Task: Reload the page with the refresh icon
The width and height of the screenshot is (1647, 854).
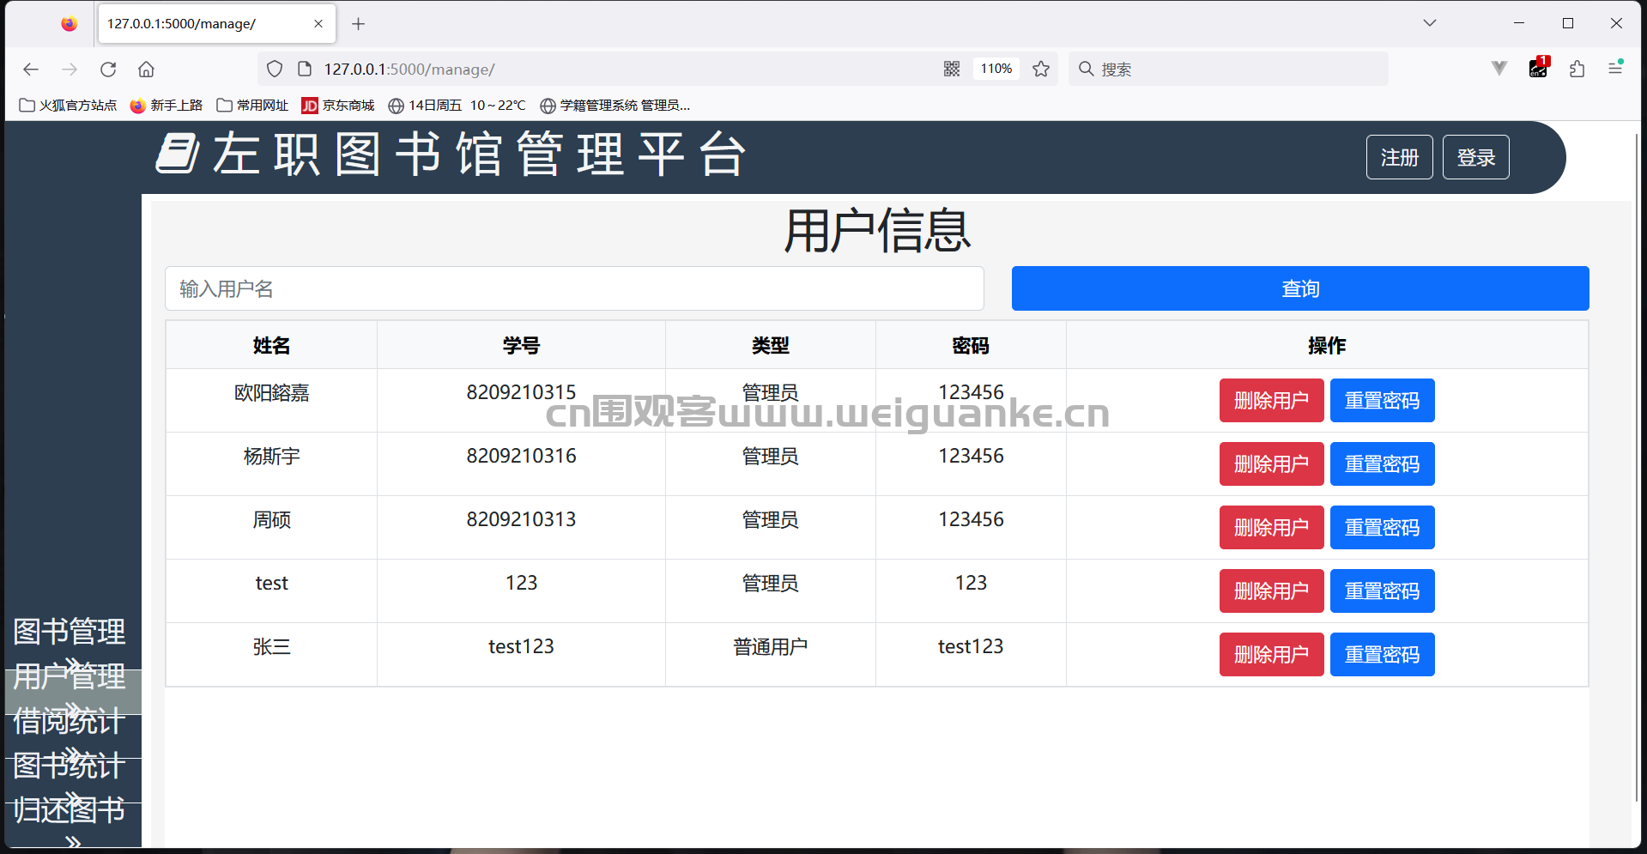Action: click(108, 70)
